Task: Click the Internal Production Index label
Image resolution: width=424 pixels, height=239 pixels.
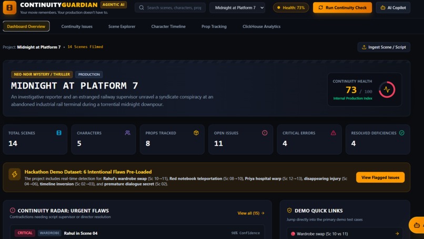Action: [352, 98]
